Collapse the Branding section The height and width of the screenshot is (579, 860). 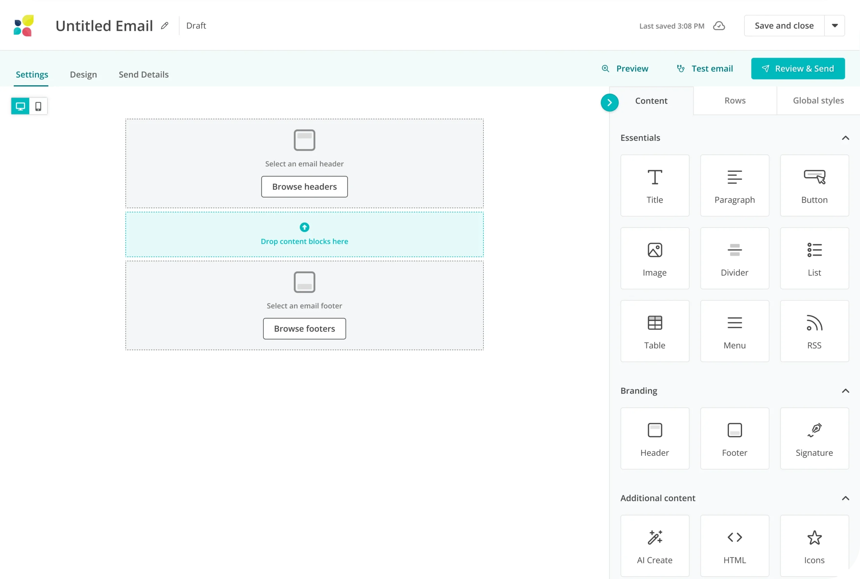(845, 391)
